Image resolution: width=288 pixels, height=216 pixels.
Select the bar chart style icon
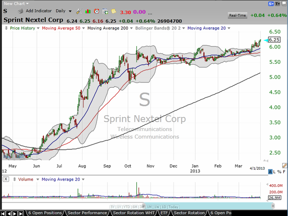pos(88,12)
